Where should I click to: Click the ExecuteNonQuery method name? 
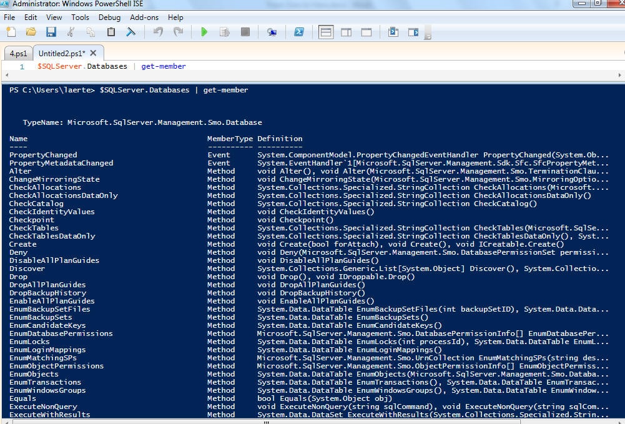tap(43, 407)
